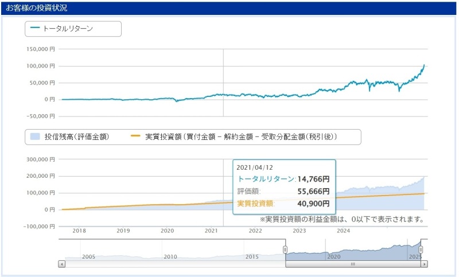Image resolution: width=459 pixels, height=277 pixels.
Task: Click the 2015 area in the navigator
Action: pos(252,256)
